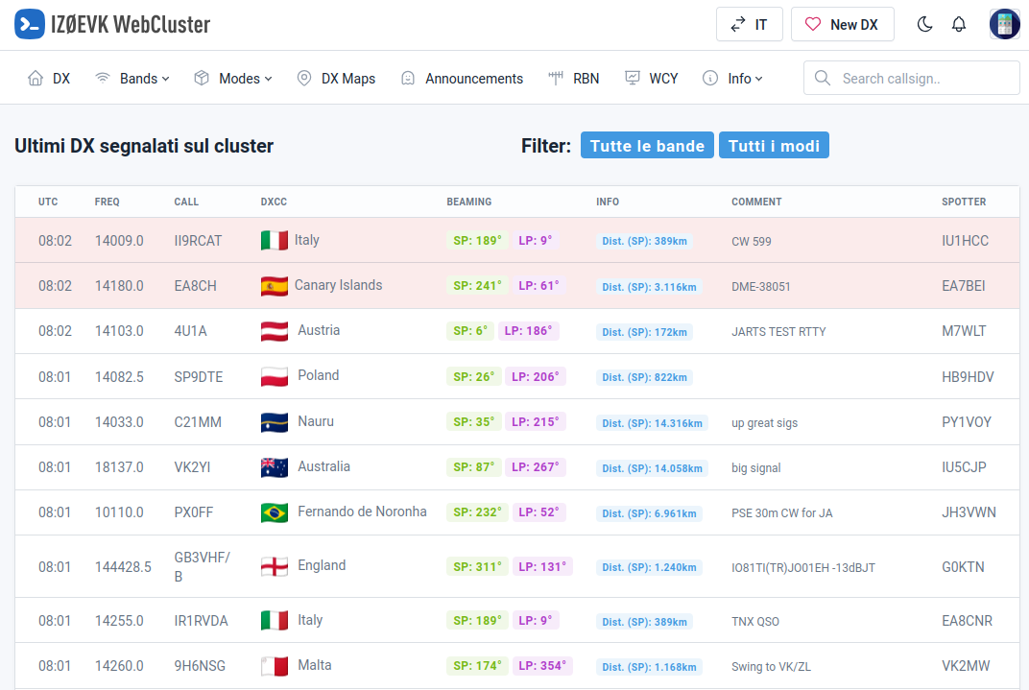Image resolution: width=1029 pixels, height=690 pixels.
Task: Select callsign EA8CH
Action: click(195, 286)
